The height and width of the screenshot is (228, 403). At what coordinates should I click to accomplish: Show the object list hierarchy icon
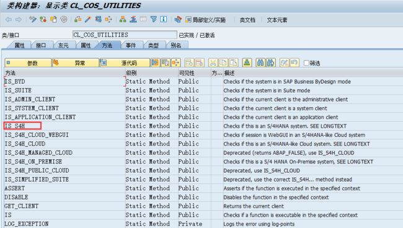click(123, 19)
